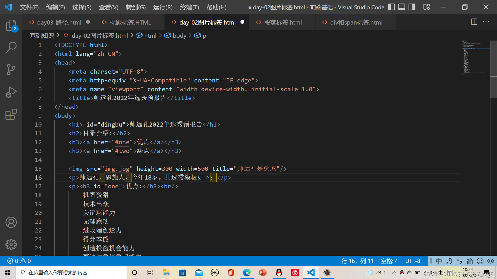Viewport: 497px width, 279px height.
Task: Toggle secondary side bar layout button
Action: pos(412,7)
